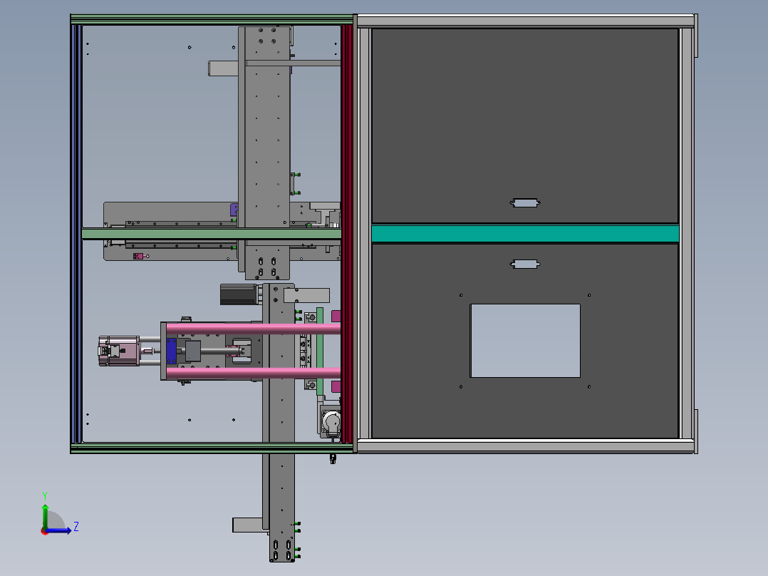Select the servo motor at the left of the slide
The height and width of the screenshot is (576, 768).
pyautogui.click(x=119, y=351)
